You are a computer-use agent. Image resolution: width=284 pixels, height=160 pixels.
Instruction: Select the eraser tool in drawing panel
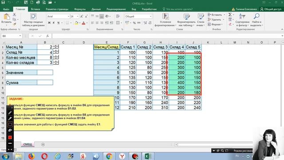(x=10, y=130)
